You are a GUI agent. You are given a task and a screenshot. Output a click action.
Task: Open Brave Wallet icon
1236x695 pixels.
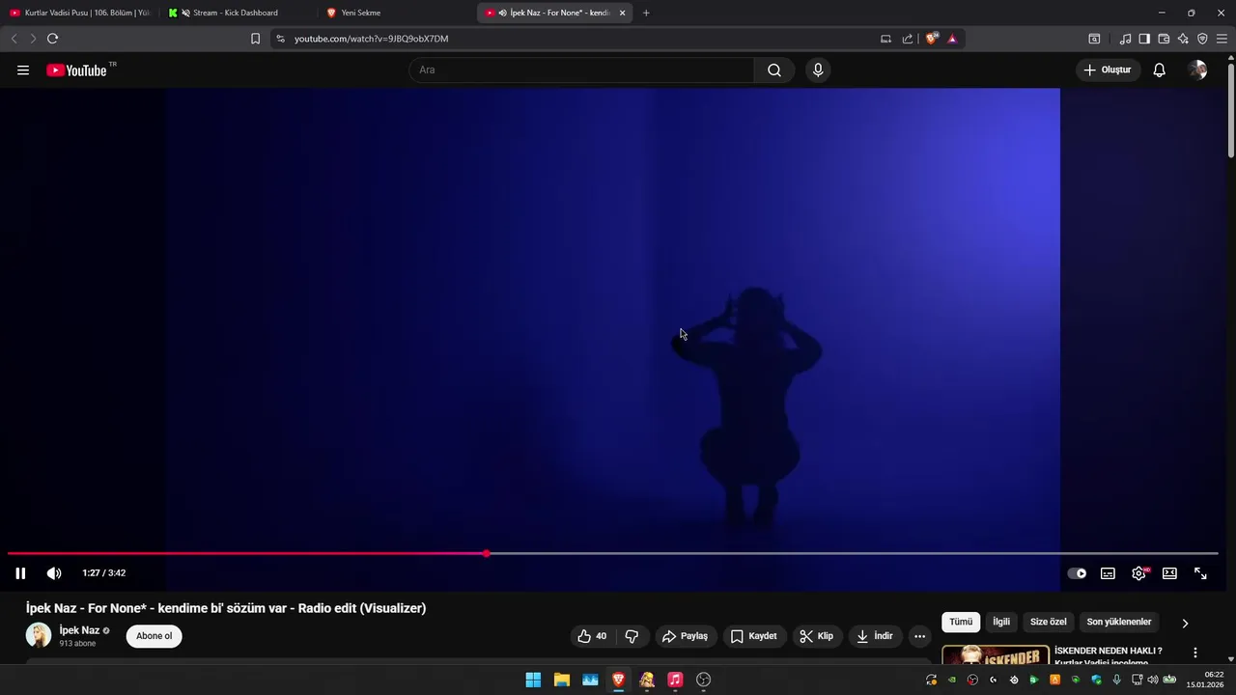1164,39
